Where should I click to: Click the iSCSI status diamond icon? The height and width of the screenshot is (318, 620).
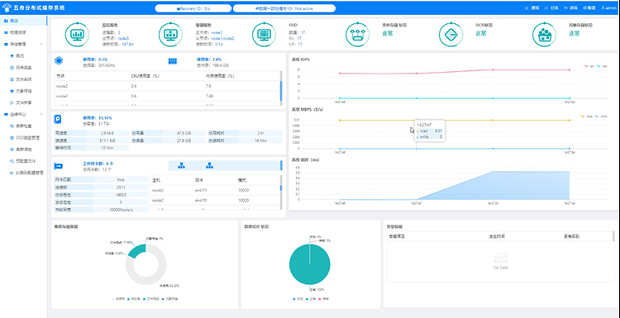click(x=451, y=35)
